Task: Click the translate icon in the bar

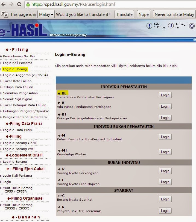Action: pos(5,14)
